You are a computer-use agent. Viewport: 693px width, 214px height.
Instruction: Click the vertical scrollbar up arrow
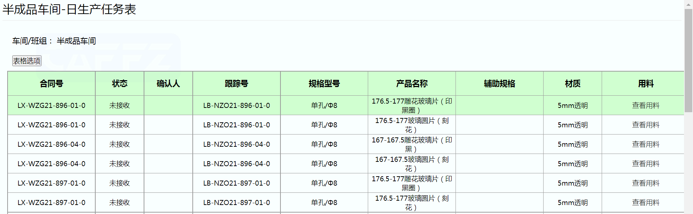pyautogui.click(x=688, y=4)
